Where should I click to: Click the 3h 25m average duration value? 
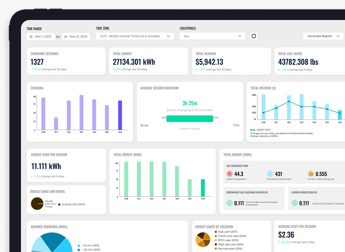tap(190, 103)
